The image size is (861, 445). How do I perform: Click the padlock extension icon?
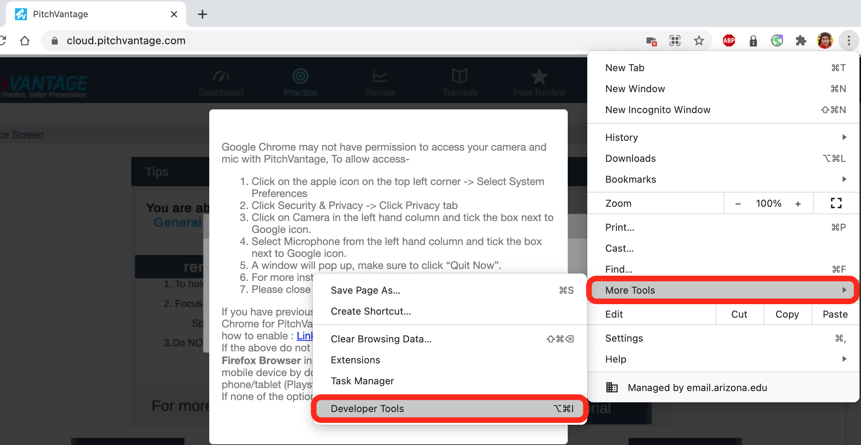click(x=753, y=40)
